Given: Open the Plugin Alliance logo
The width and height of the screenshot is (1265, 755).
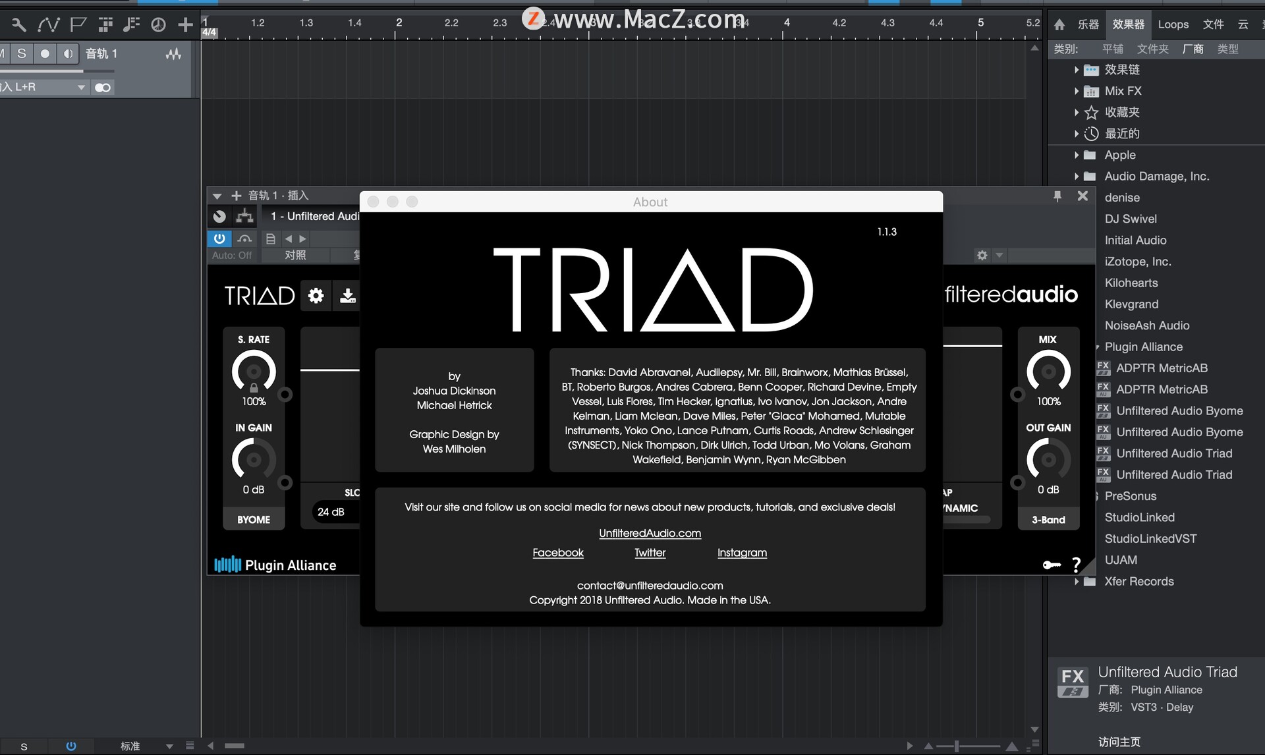Looking at the screenshot, I should point(275,565).
